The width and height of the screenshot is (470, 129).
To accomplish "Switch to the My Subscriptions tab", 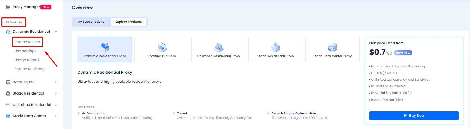I will pos(91,22).
